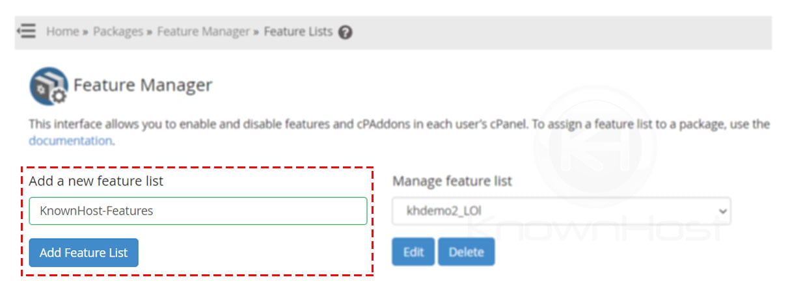The image size is (790, 299).
Task: Open the help question mark icon
Action: 346,32
